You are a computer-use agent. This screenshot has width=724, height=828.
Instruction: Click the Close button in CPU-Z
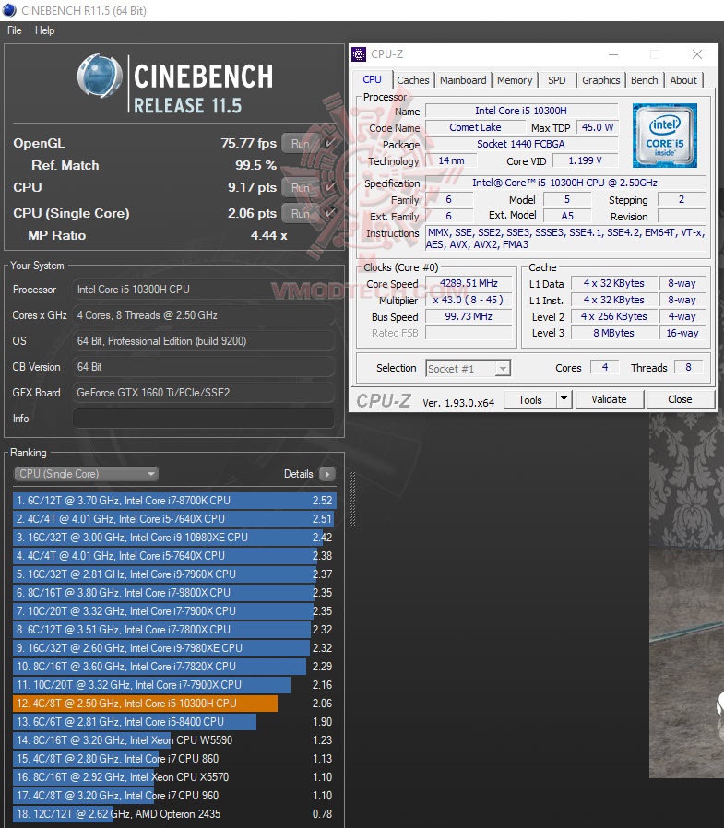point(680,399)
